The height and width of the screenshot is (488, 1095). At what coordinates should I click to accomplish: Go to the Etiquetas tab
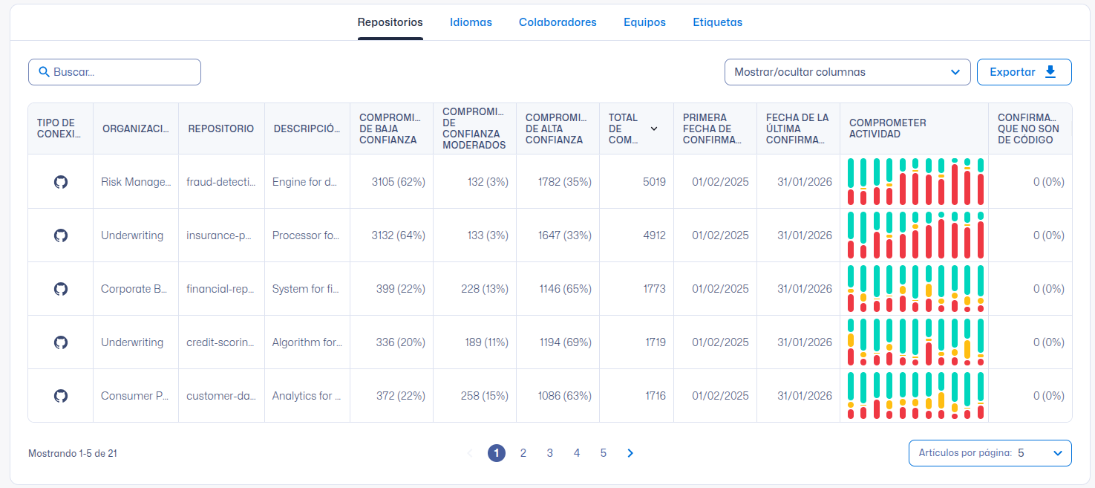[717, 22]
